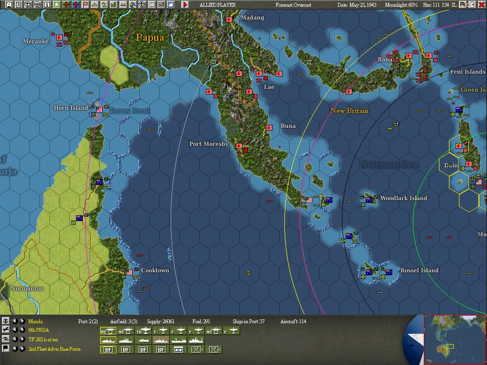The height and width of the screenshot is (365, 487).
Task: Select Australian flag base on Woodlark Island
Action: click(369, 200)
